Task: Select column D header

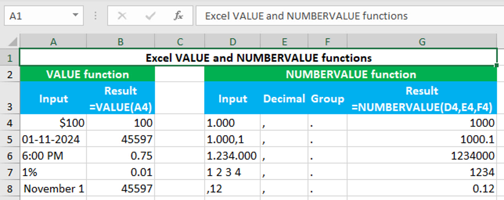Action: [x=233, y=41]
